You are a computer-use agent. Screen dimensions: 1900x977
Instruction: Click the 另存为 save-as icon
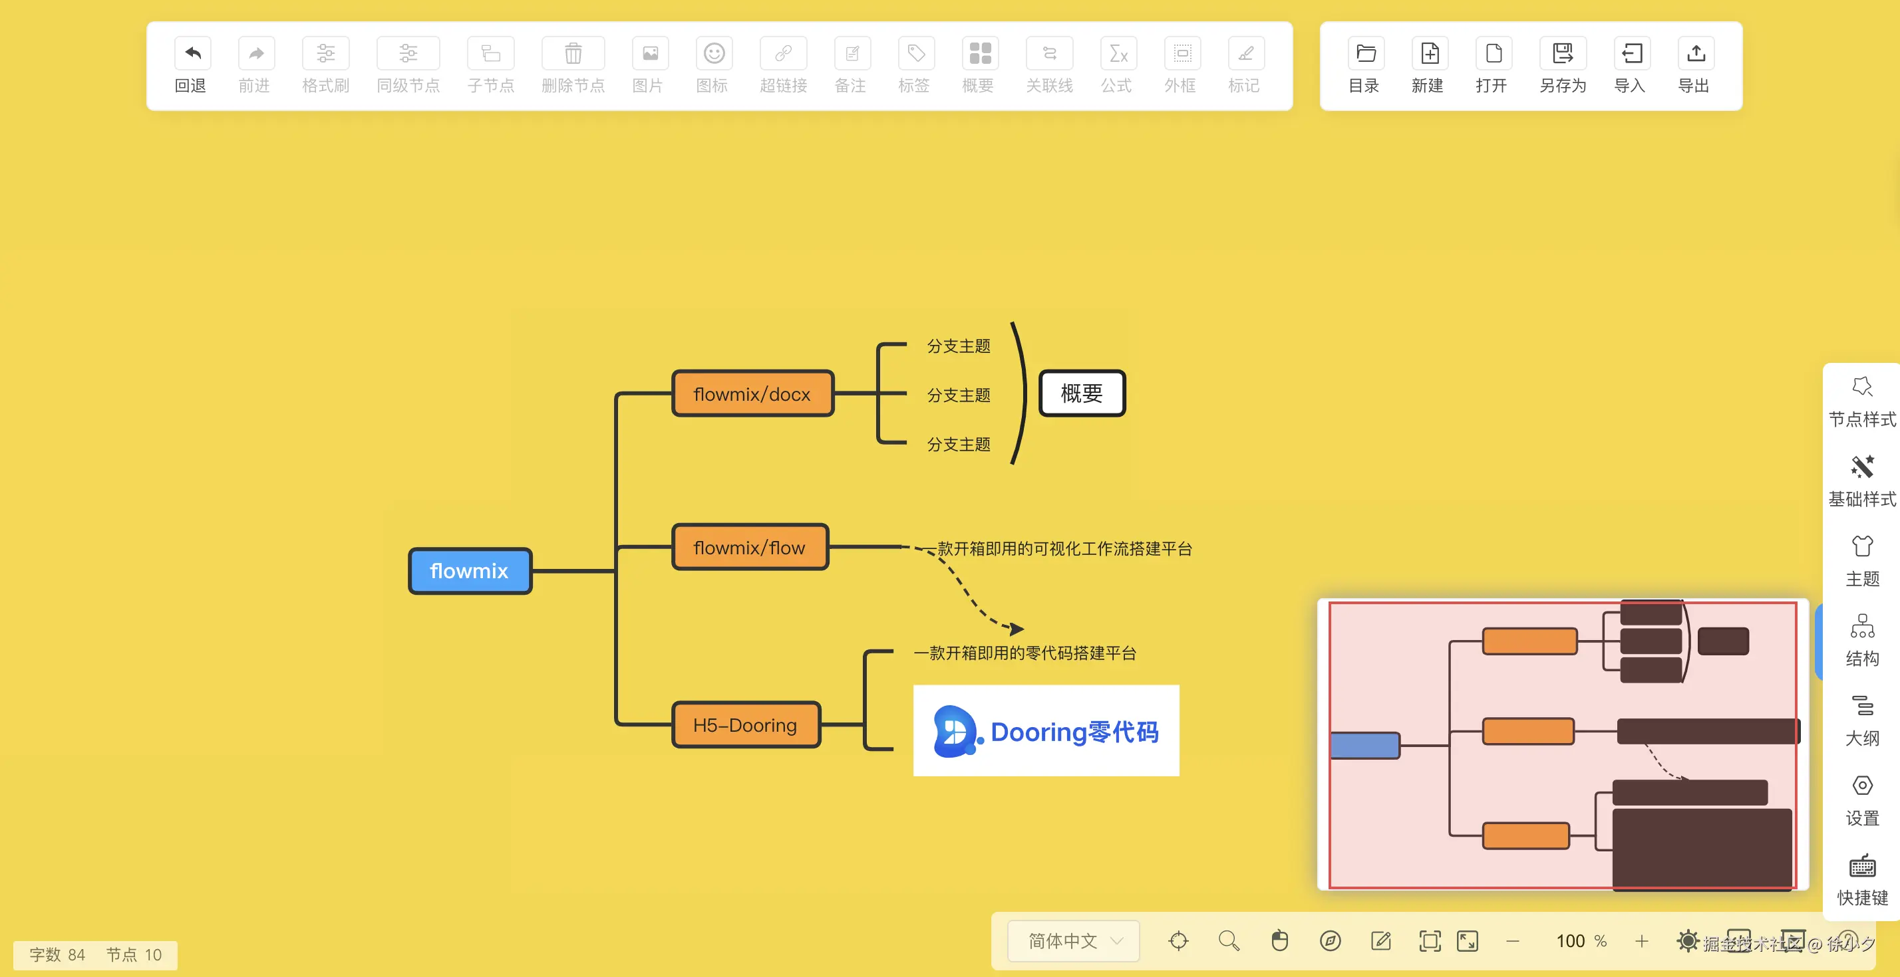[x=1562, y=54]
